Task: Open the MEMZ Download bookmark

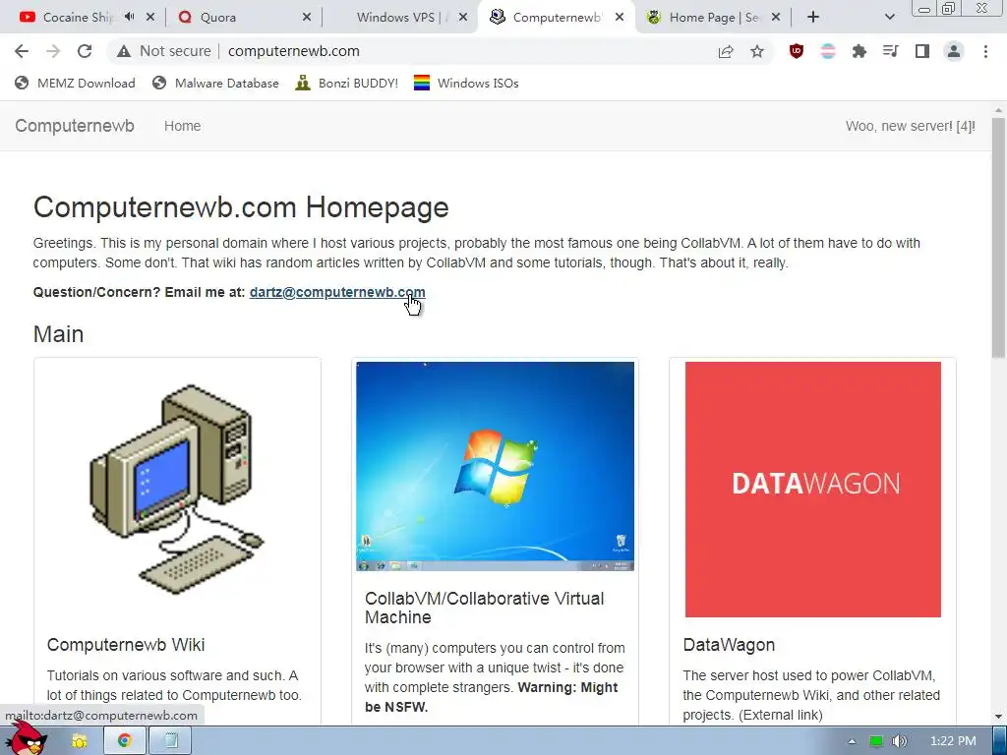Action: pyautogui.click(x=75, y=84)
